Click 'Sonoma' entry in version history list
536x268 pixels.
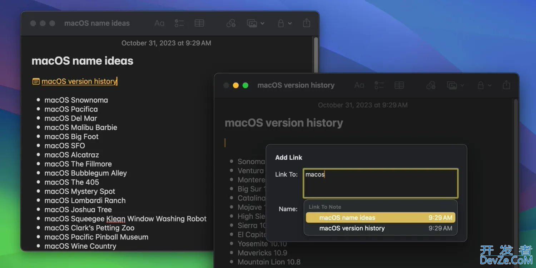pos(251,162)
